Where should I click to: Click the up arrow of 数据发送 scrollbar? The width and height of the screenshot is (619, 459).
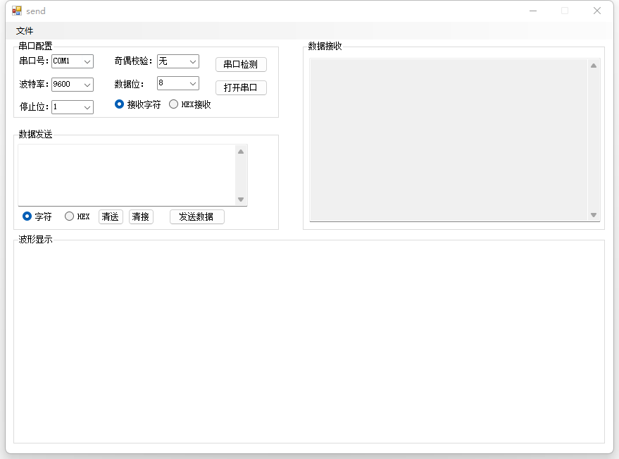point(241,152)
